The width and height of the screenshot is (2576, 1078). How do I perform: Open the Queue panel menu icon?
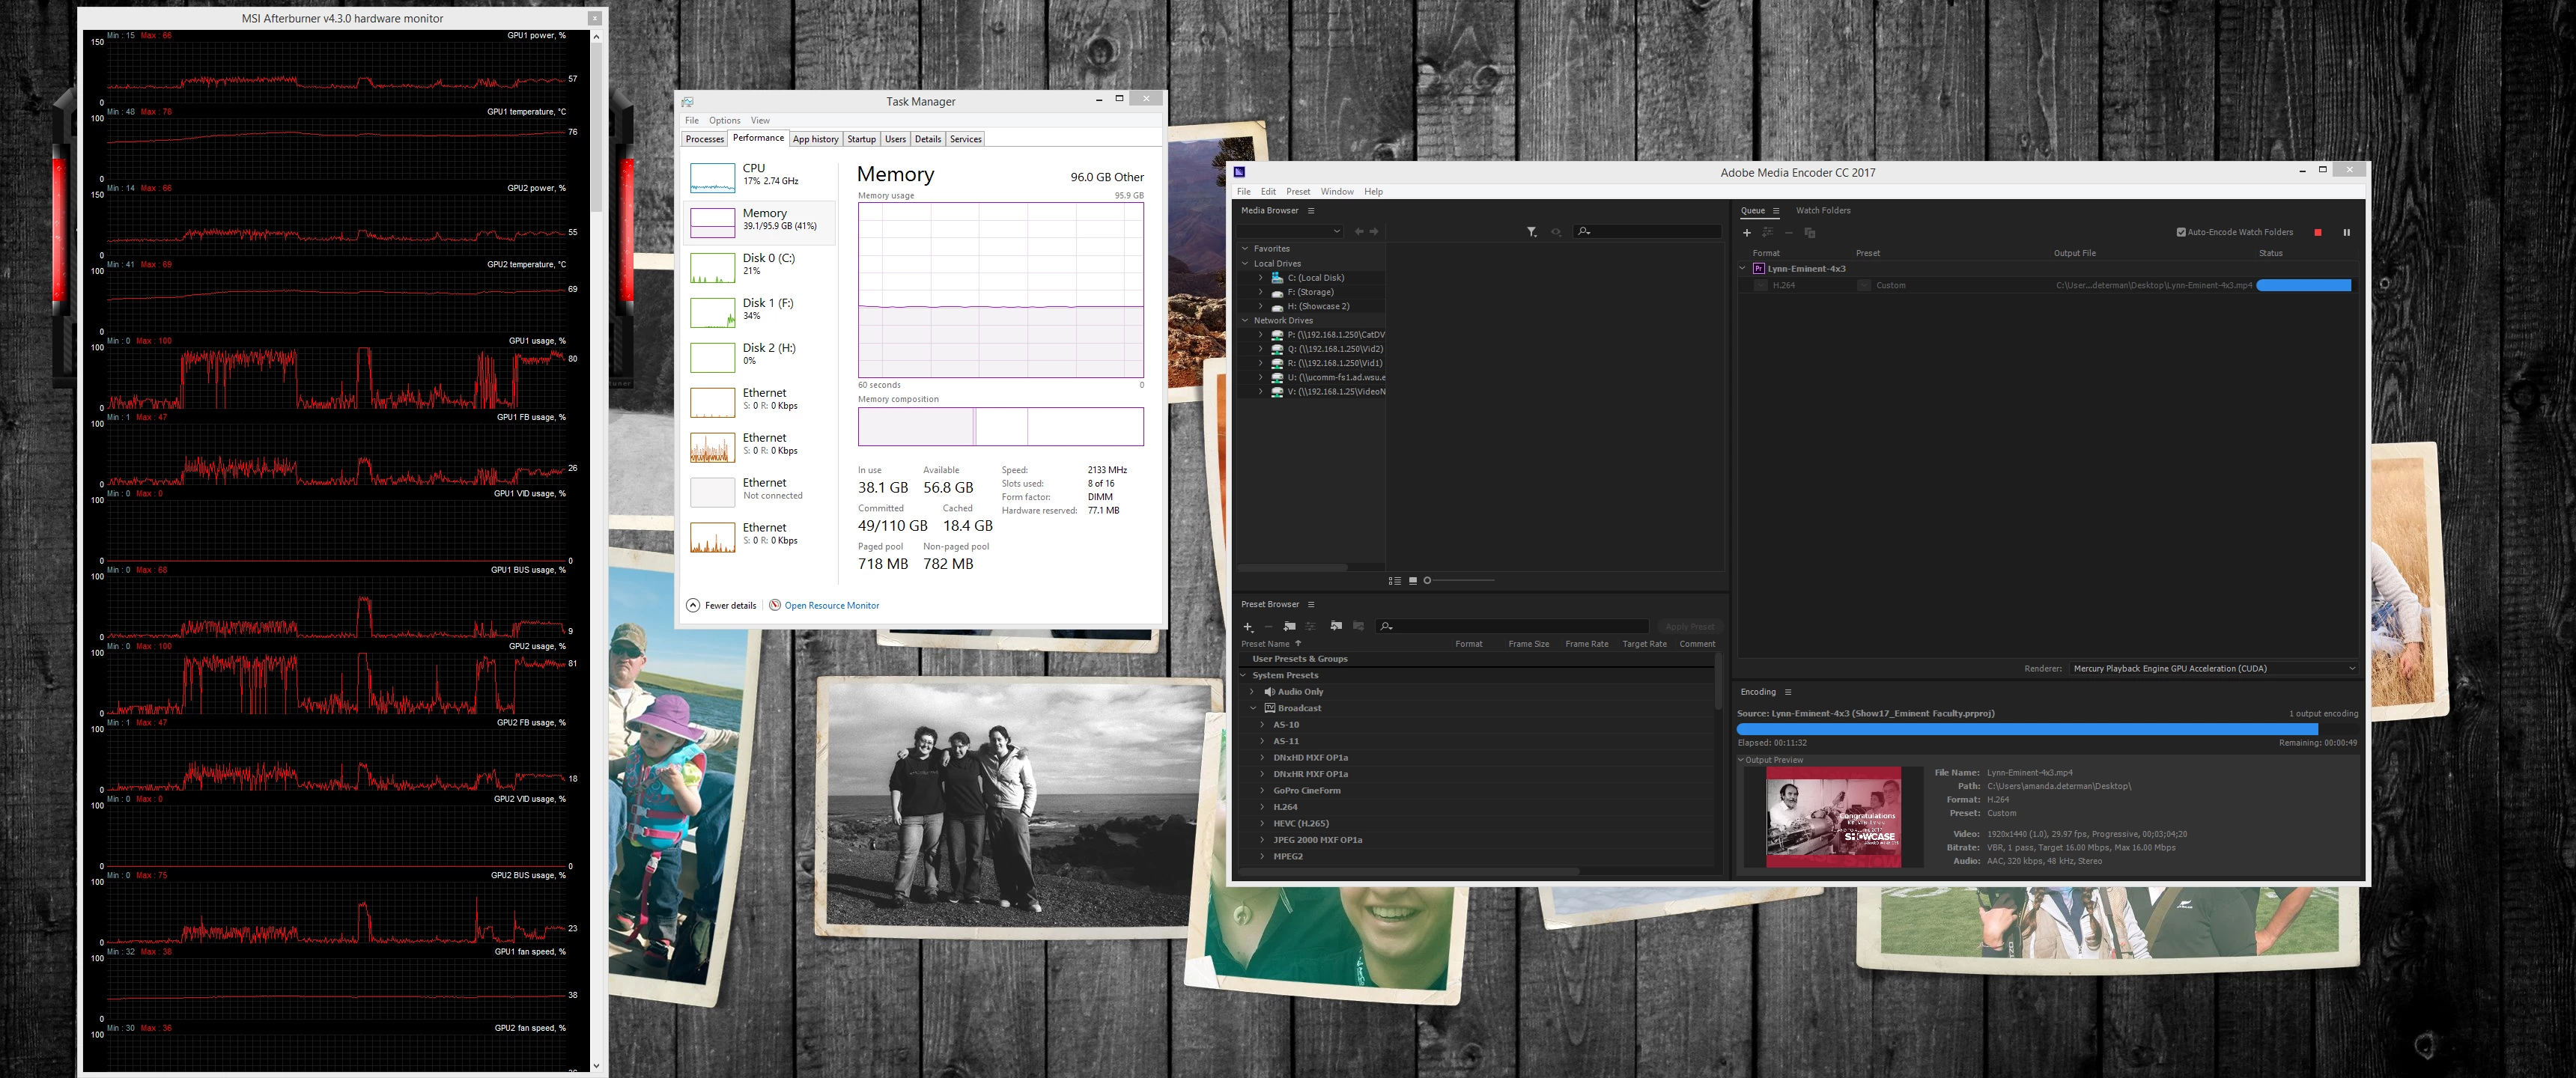pos(1776,210)
